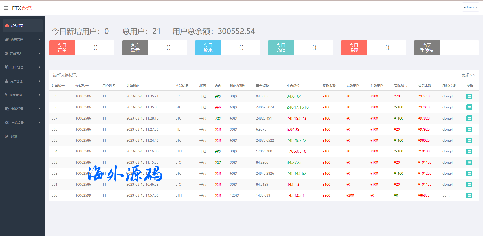Open the 订单管理 menu item
The height and width of the screenshot is (236, 483).
click(17, 67)
